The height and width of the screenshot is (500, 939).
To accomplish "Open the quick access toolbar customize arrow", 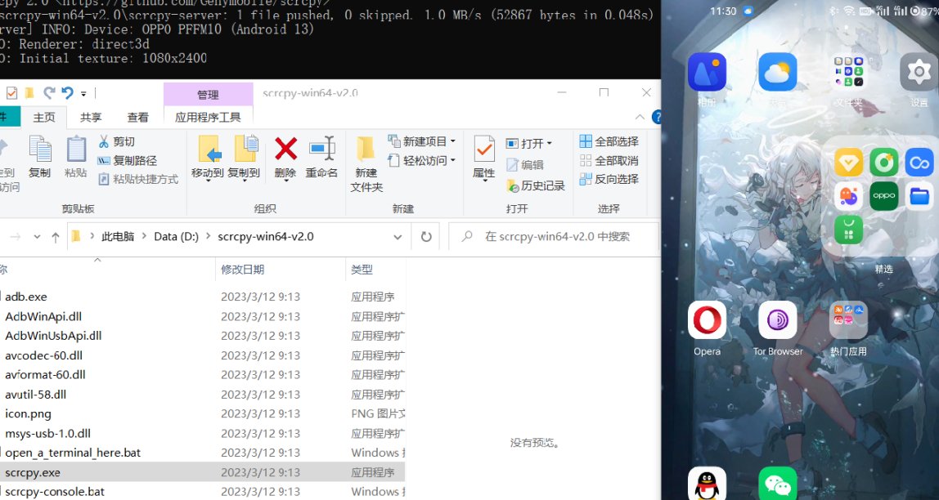I will tap(83, 94).
